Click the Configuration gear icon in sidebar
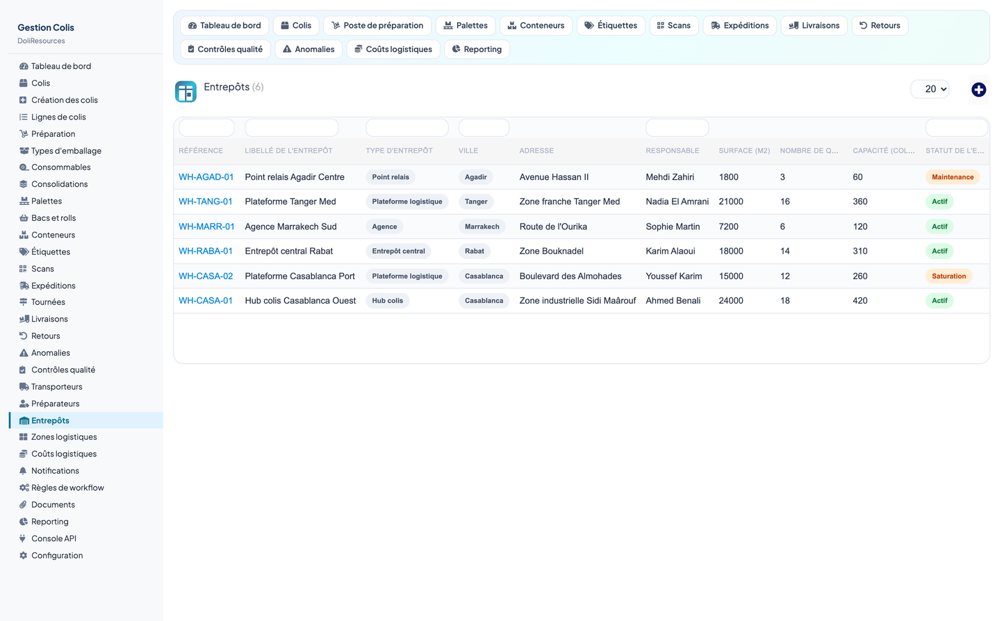Image resolution: width=1004 pixels, height=621 pixels. 24,556
